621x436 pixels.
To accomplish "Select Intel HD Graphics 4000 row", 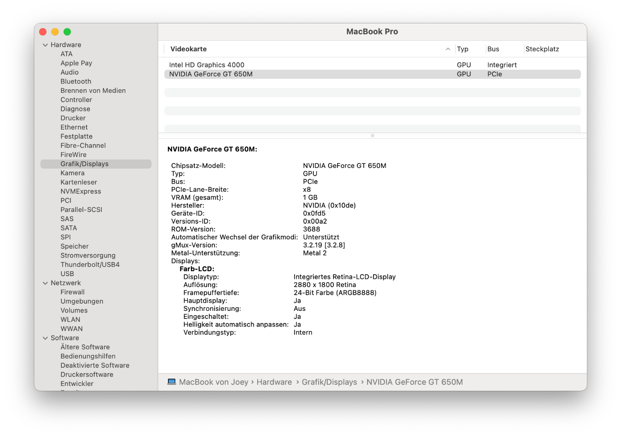I will (x=372, y=65).
